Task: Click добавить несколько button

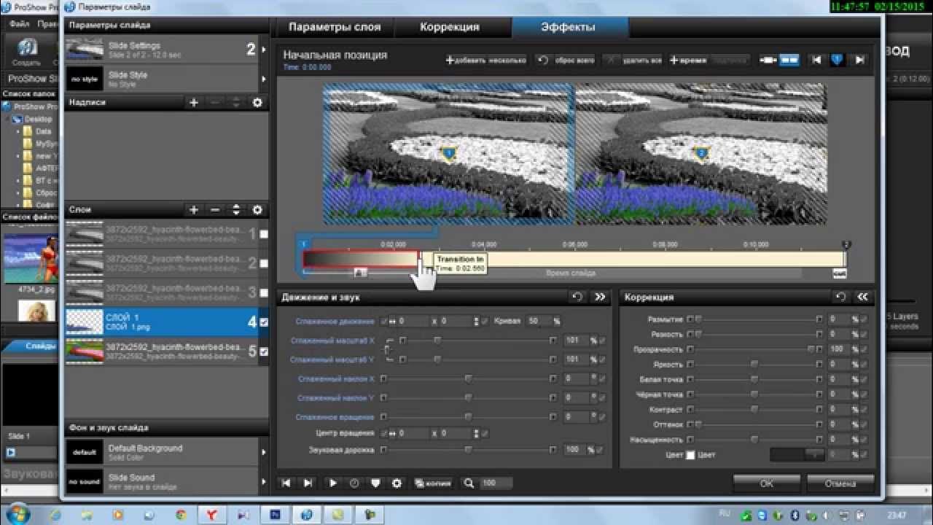Action: (x=485, y=61)
